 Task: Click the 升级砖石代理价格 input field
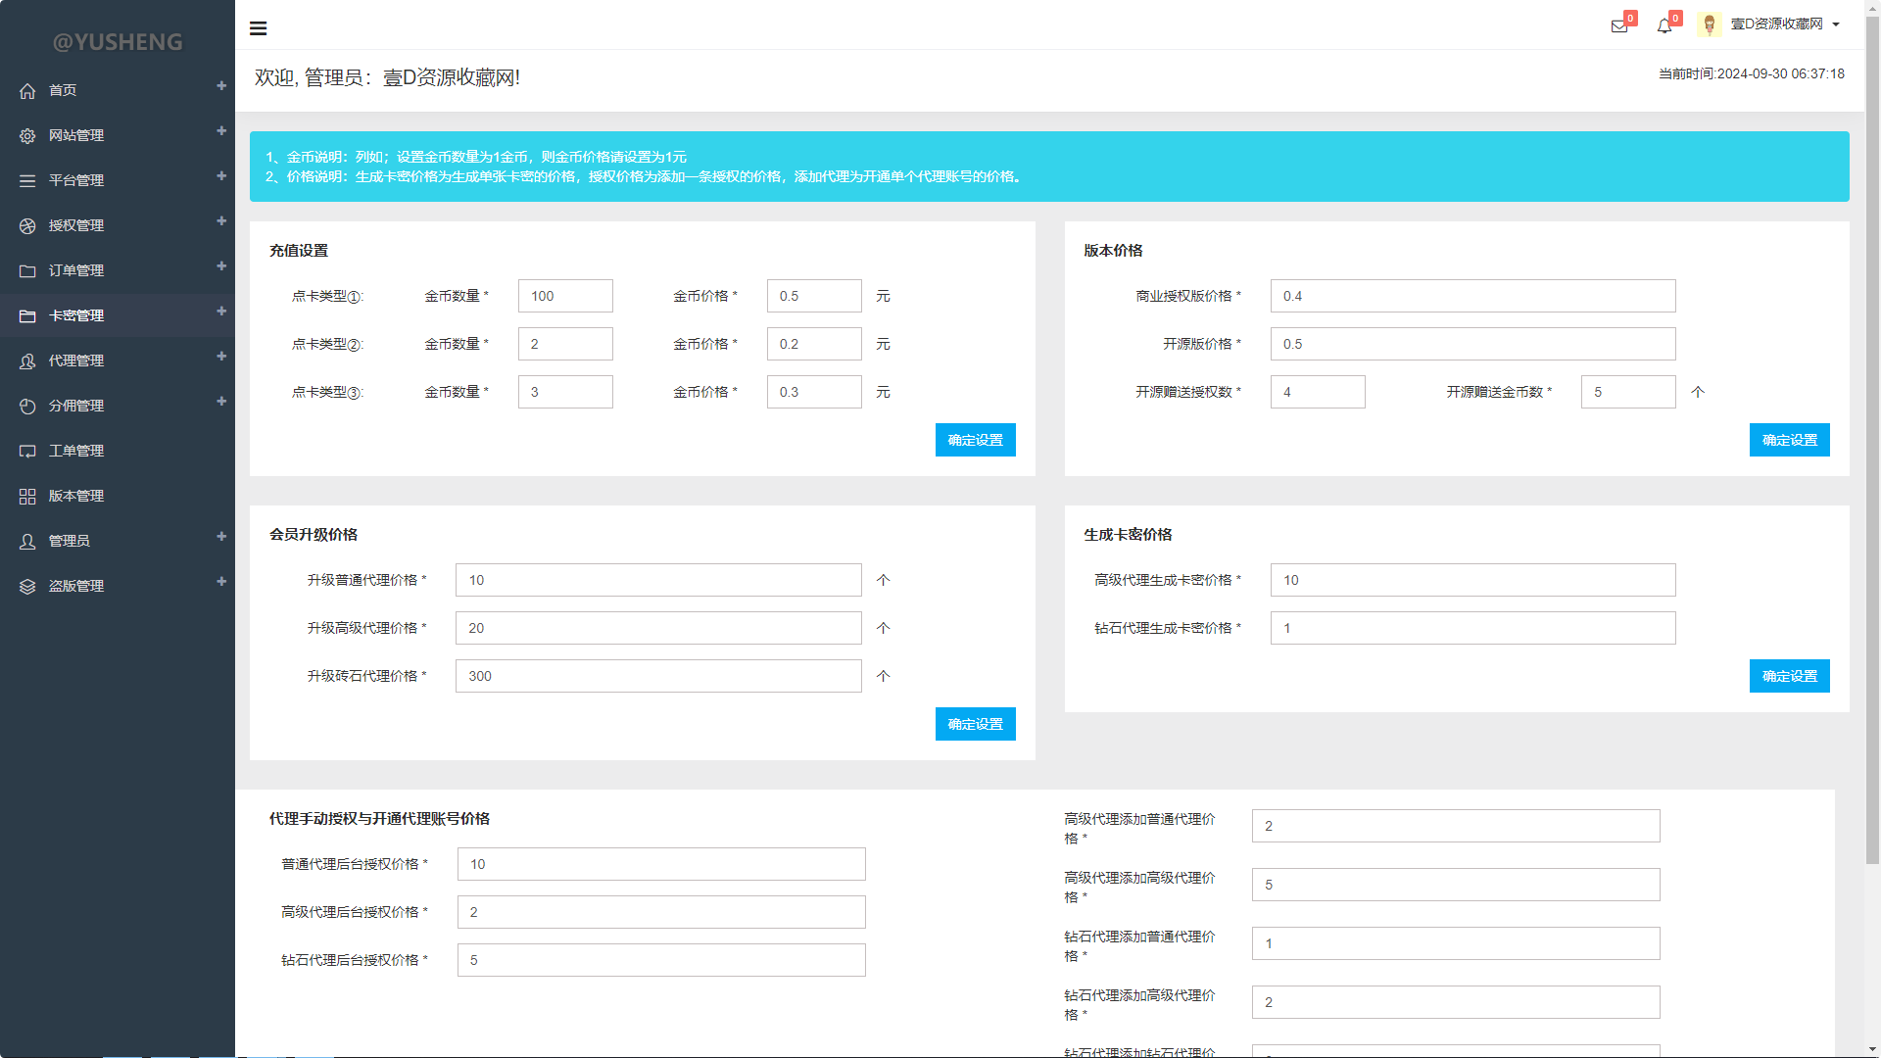(x=658, y=676)
